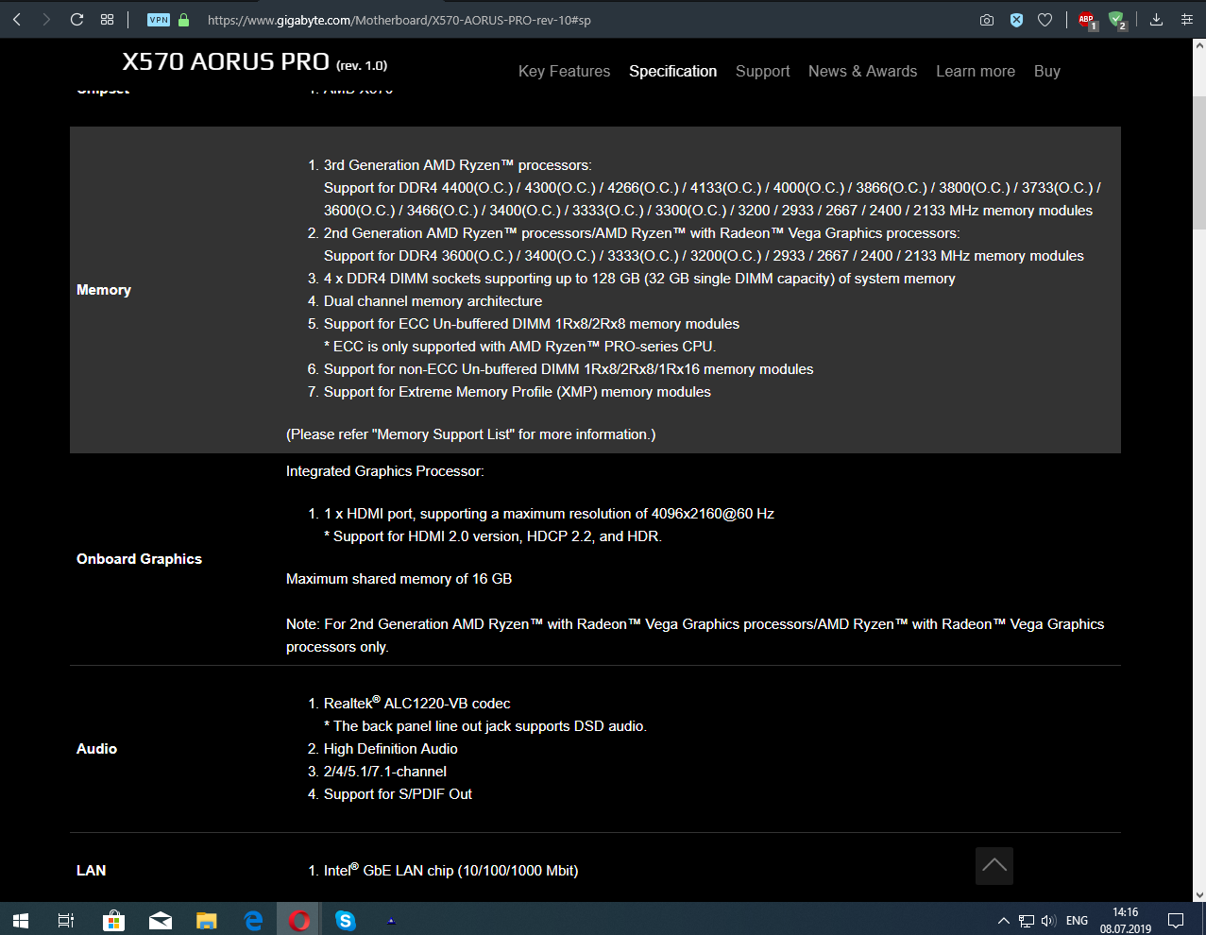Screen dimensions: 1206x935
Task: Launch Microsoft Store from taskbar
Action: (113, 920)
